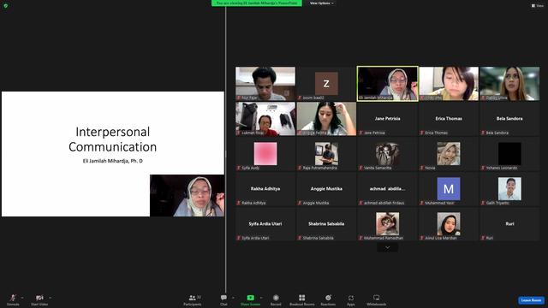Click muted mic icon beside Novia label
The width and height of the screenshot is (548, 308).
coord(422,168)
